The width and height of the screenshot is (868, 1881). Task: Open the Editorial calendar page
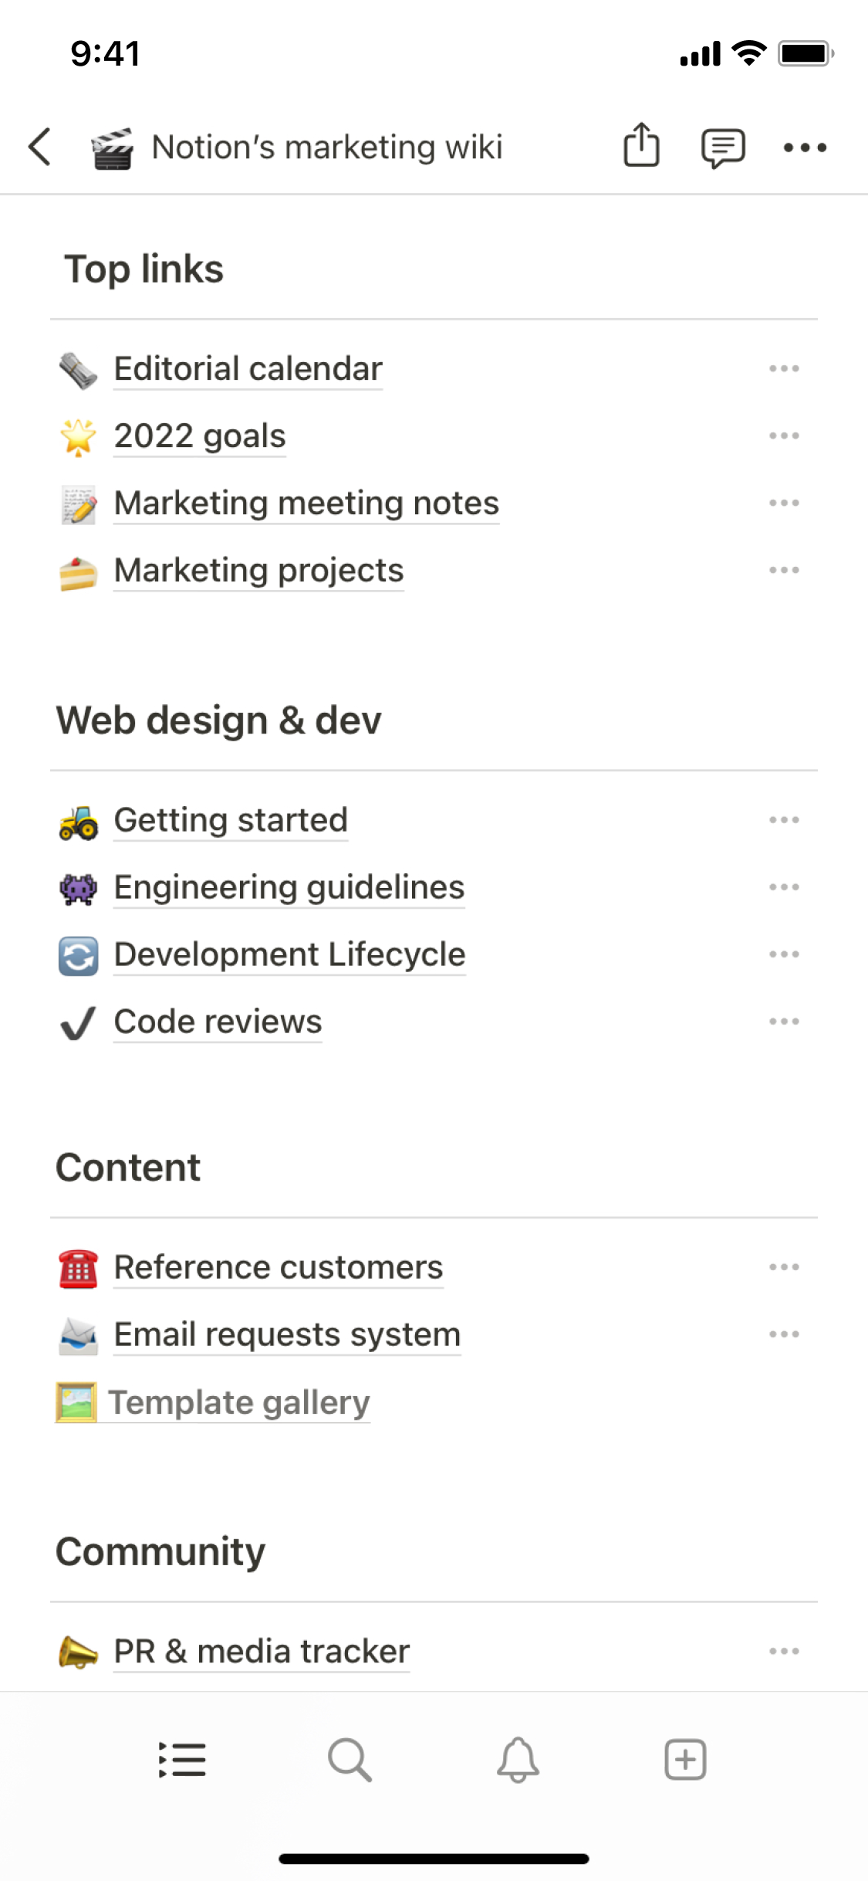click(x=248, y=369)
